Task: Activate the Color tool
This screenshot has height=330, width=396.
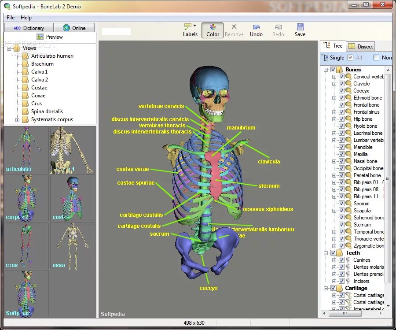Action: coord(213,30)
